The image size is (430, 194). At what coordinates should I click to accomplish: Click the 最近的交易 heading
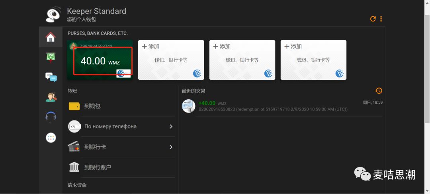coord(193,91)
